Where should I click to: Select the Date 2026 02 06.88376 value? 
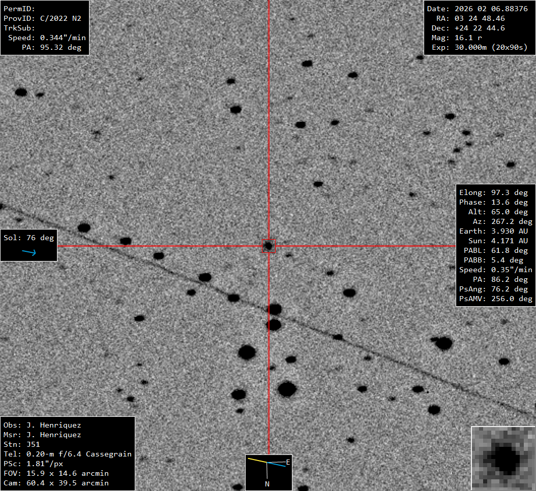click(477, 9)
